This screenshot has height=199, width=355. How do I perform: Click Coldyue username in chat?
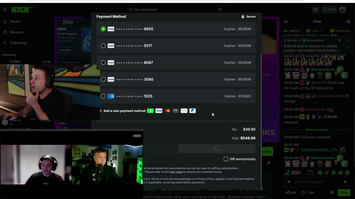(307, 137)
